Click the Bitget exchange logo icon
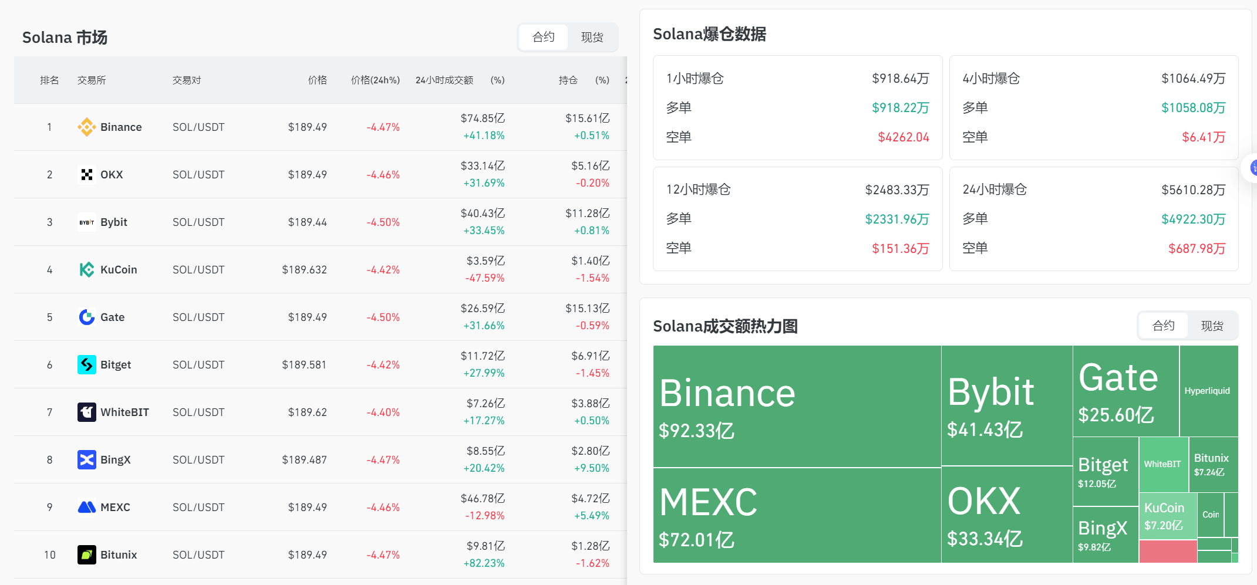The image size is (1257, 585). tap(86, 364)
